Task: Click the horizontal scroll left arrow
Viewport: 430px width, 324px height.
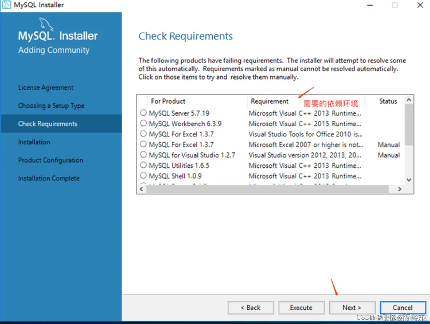Action: [x=142, y=189]
